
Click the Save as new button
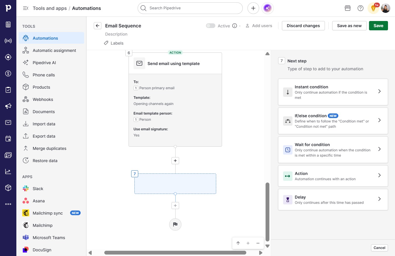click(x=349, y=26)
